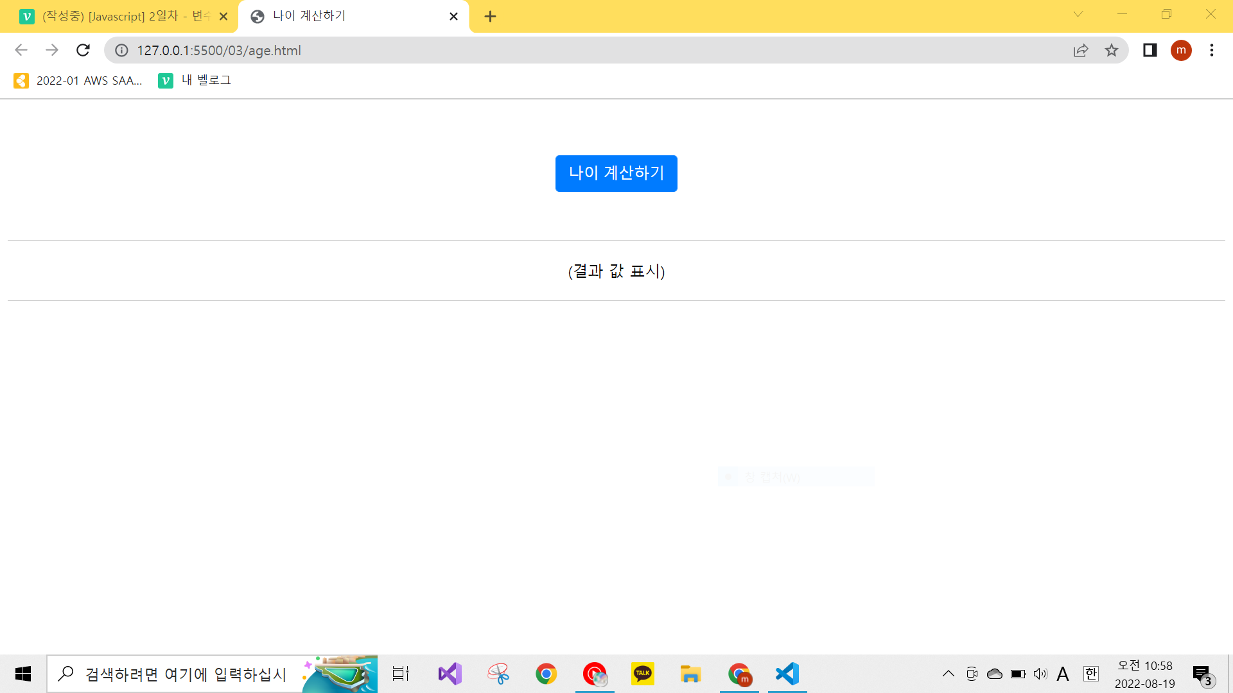
Task: Open the 내 벨로그 bookmark
Action: click(x=195, y=80)
